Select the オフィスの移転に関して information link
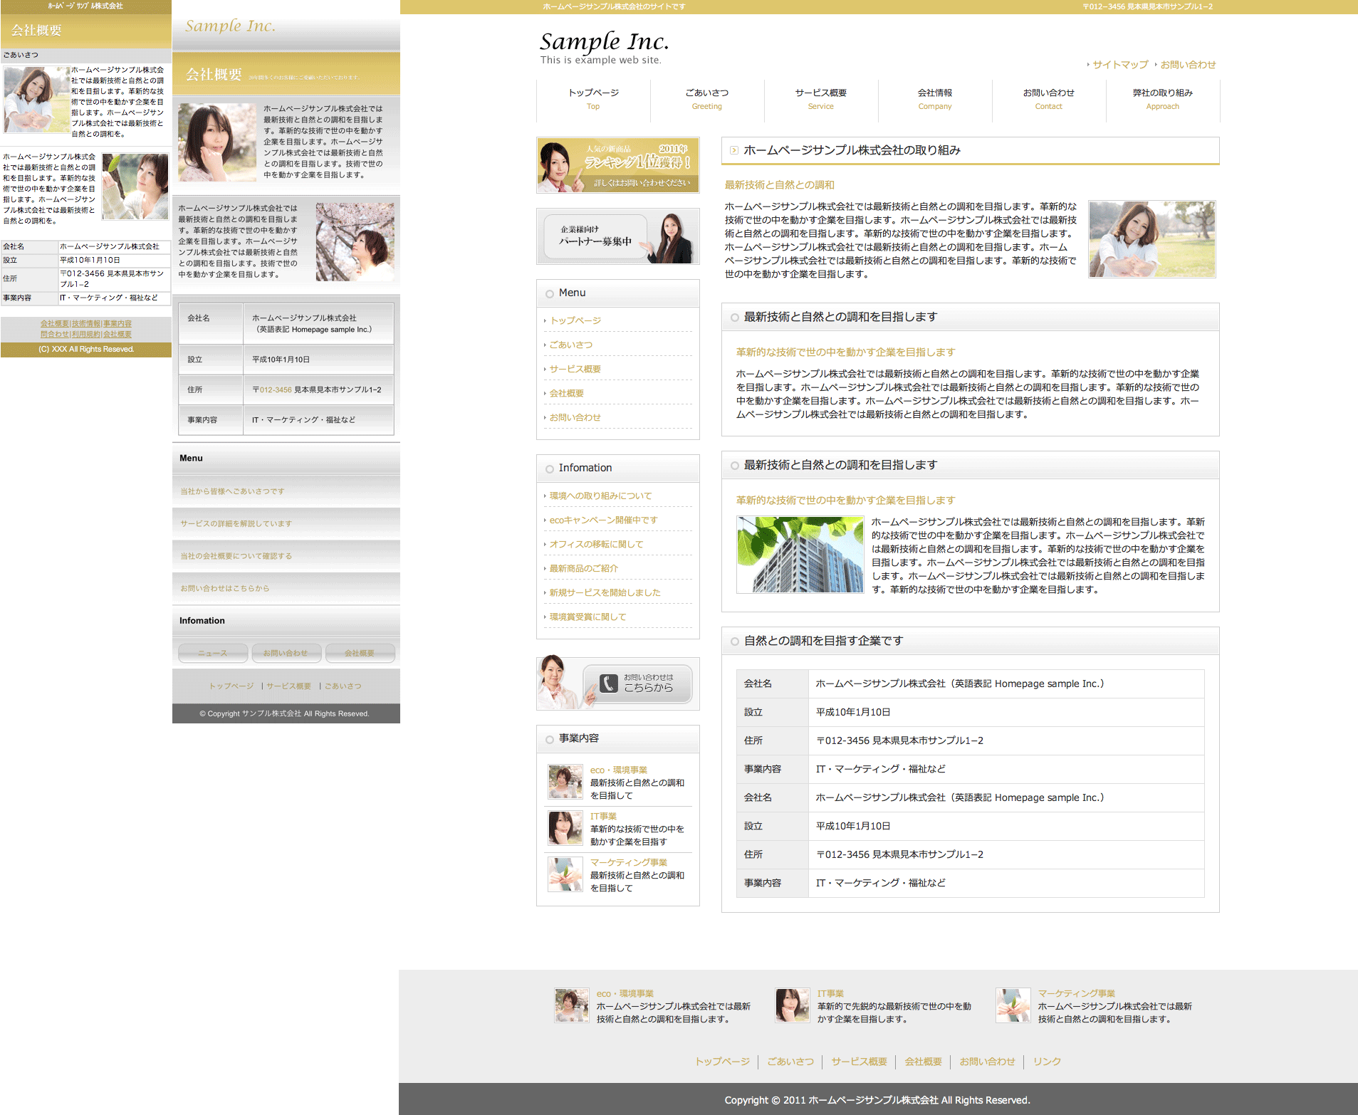The height and width of the screenshot is (1115, 1358). pyautogui.click(x=596, y=544)
